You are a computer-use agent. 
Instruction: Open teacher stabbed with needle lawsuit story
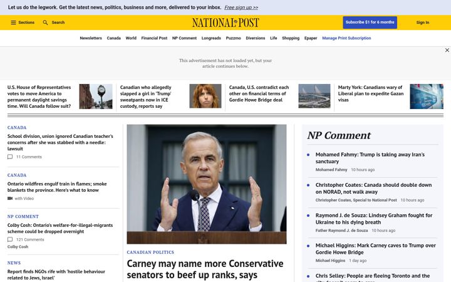(60, 142)
